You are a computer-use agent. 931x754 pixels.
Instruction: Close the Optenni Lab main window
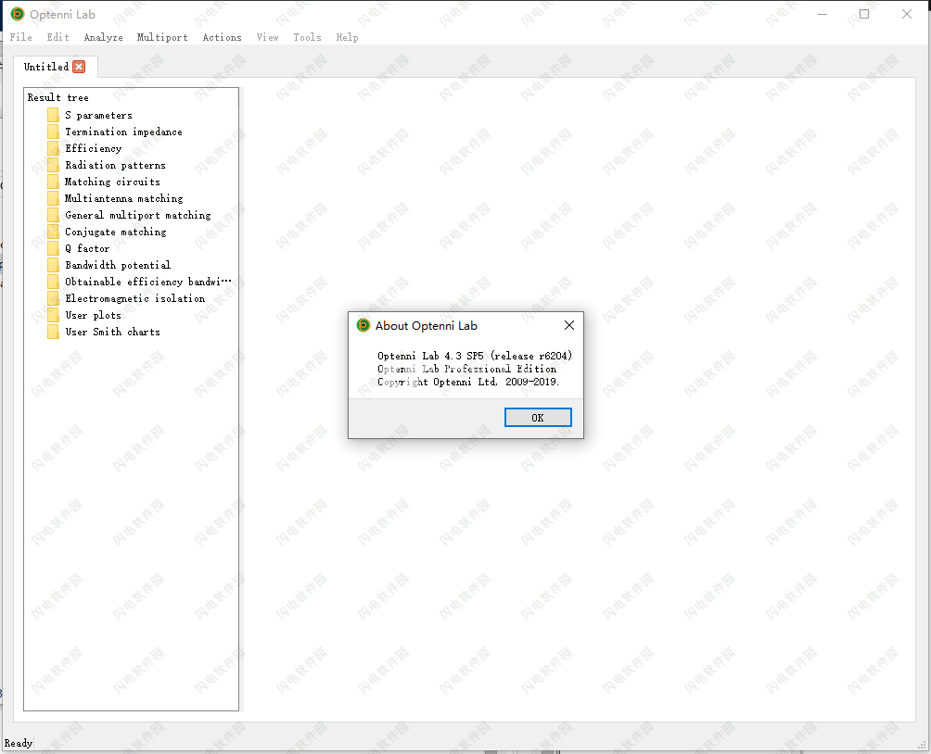(907, 14)
